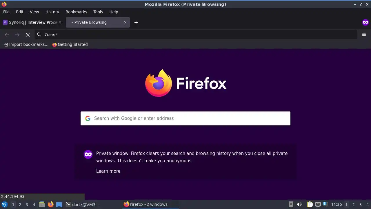The height and width of the screenshot is (209, 371).
Task: Launch Firefox from taskbar quick launcher
Action: pos(51,204)
